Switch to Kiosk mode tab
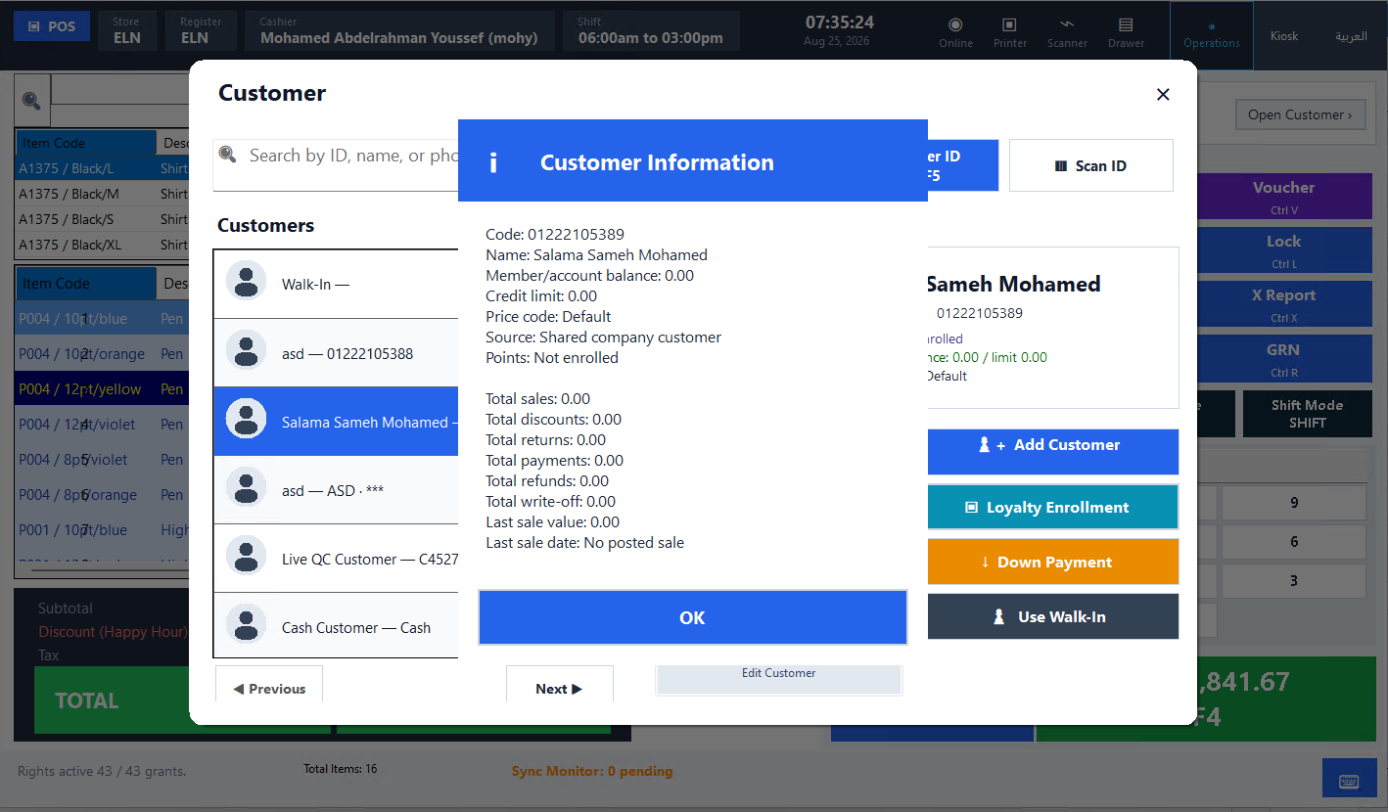This screenshot has height=812, width=1388. click(1284, 35)
